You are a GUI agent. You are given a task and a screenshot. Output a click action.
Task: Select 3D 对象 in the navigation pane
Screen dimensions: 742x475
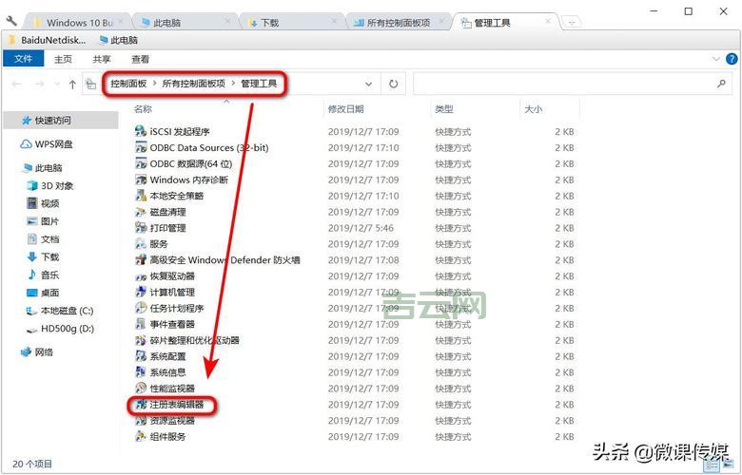point(50,185)
